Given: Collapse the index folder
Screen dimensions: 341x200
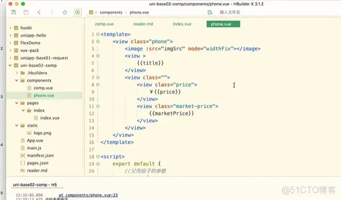Looking at the screenshot, I should click(23, 110).
